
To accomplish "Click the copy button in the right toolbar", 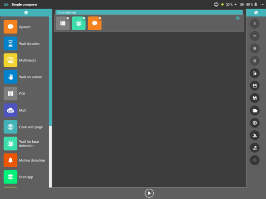I will (254, 49).
